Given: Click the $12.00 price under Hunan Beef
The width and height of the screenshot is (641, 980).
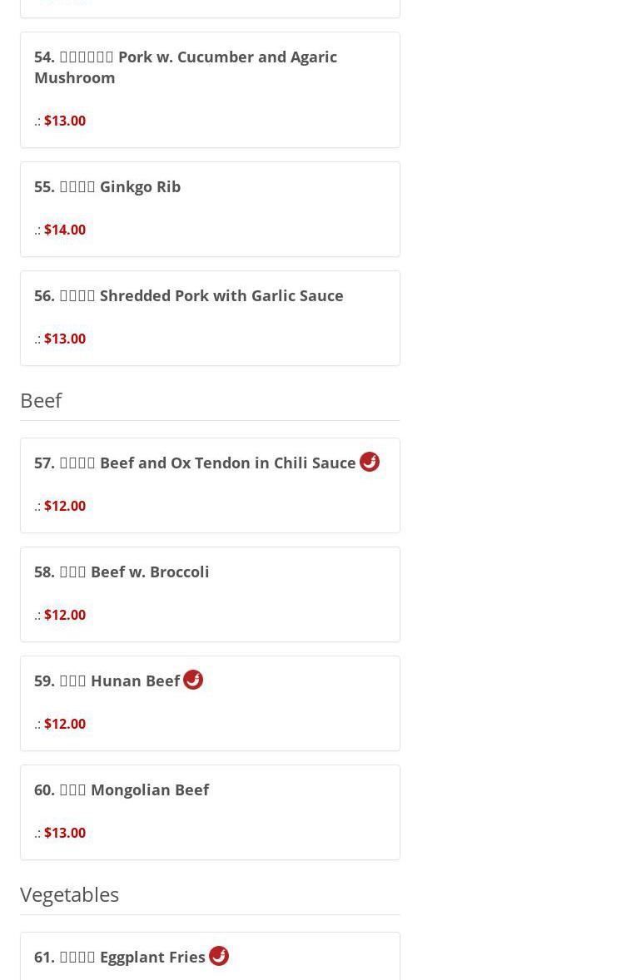Looking at the screenshot, I should pos(65,724).
